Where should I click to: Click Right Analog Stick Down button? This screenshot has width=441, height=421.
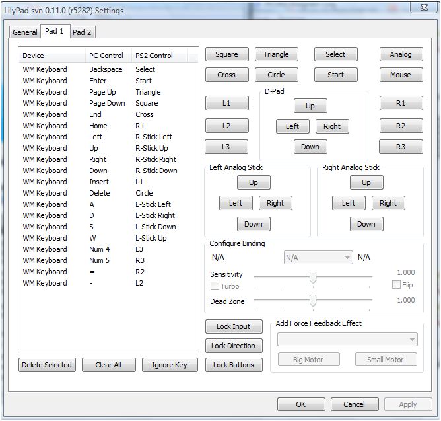coord(366,224)
